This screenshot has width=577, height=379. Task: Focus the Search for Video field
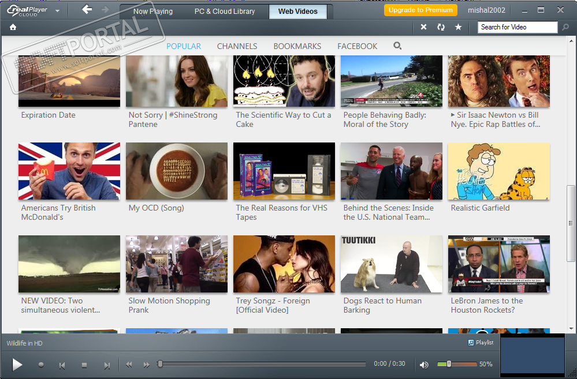click(x=518, y=27)
